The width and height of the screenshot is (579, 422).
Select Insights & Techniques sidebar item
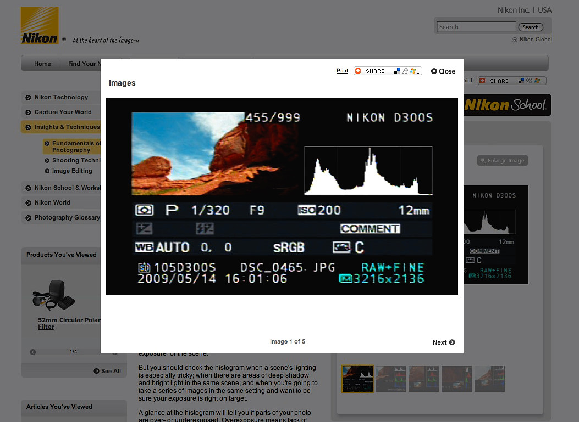pos(61,127)
